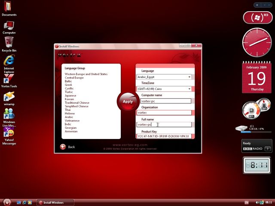The height and width of the screenshot is (206, 275).
Task: Launch winamp desktop shortcut
Action: [x=9, y=99]
